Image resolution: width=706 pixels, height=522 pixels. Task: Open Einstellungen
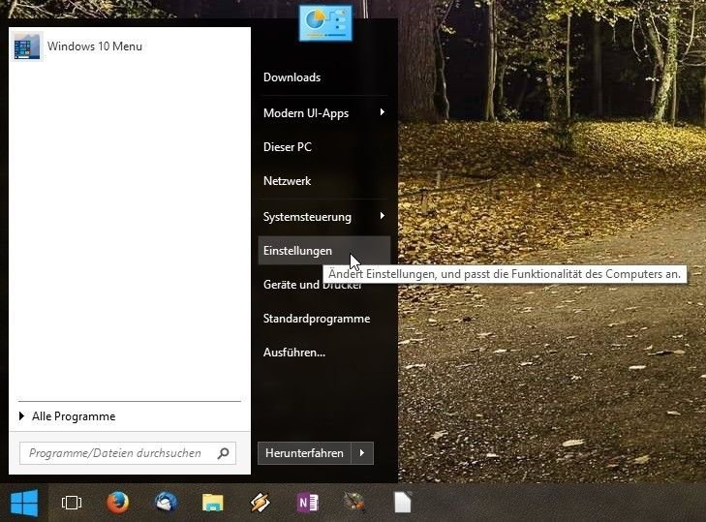[x=324, y=251]
